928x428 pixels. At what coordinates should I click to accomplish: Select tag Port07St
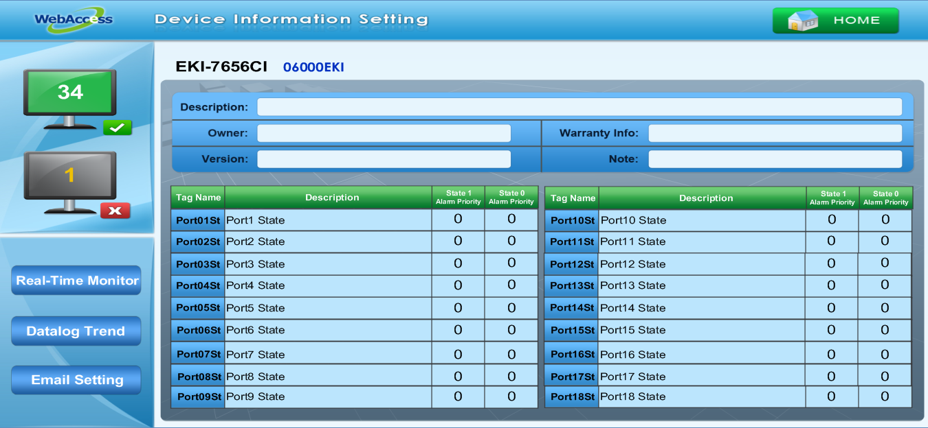coord(198,354)
